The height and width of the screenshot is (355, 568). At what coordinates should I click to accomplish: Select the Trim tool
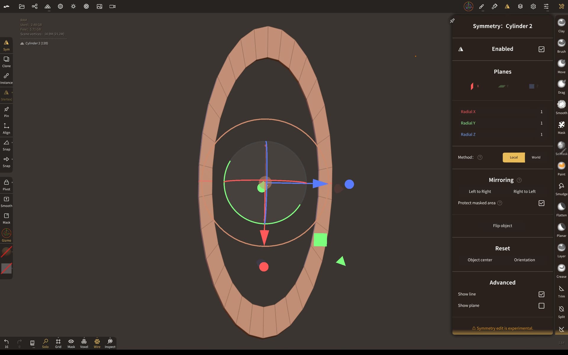coord(561,291)
